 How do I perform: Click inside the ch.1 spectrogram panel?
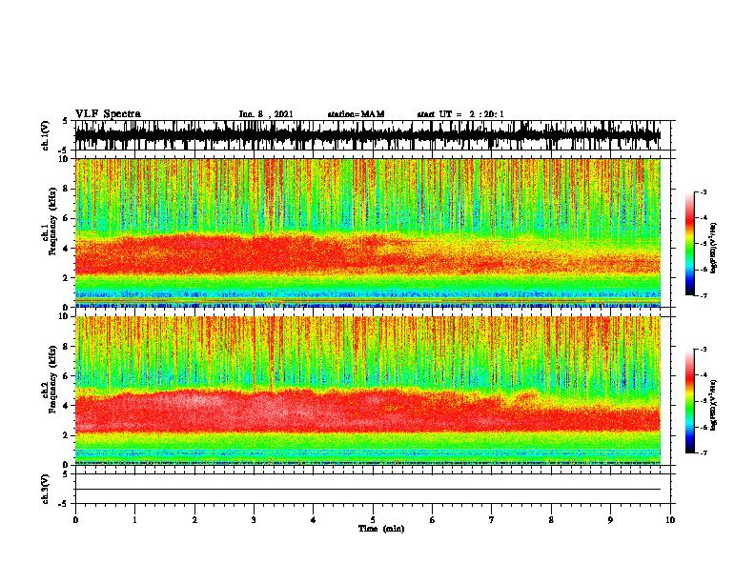pyautogui.click(x=368, y=232)
